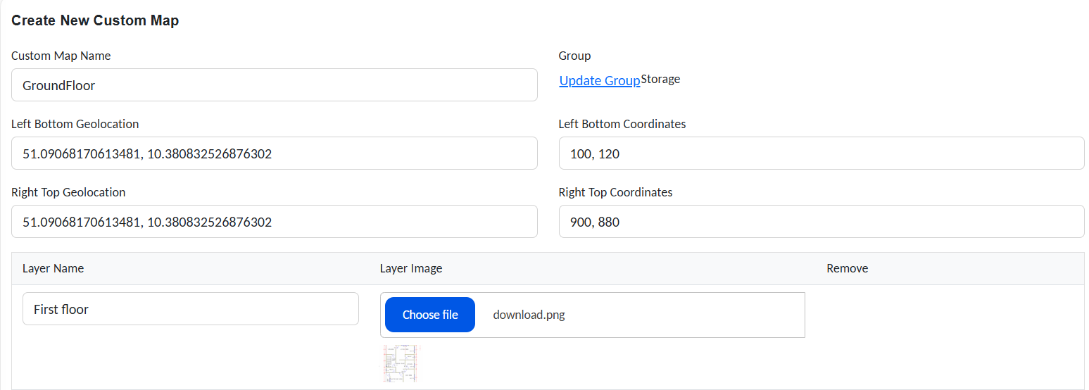Click the Remove column header

847,268
